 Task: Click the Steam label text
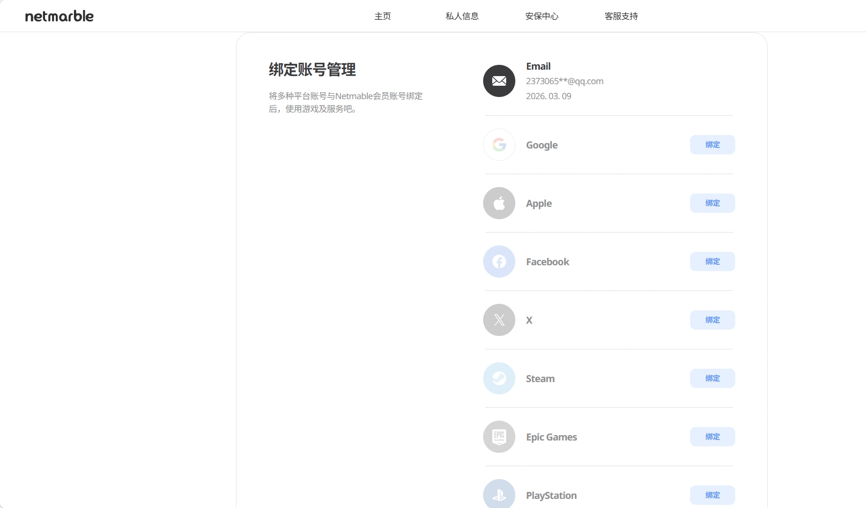click(x=540, y=378)
